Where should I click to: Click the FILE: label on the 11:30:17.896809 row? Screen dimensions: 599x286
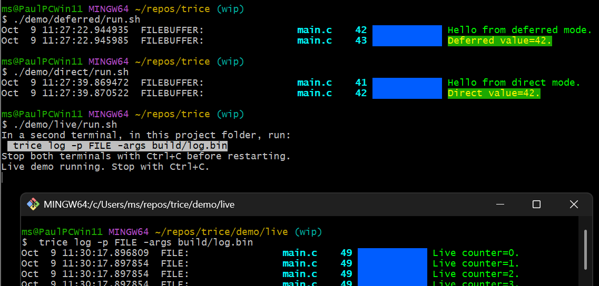click(175, 253)
